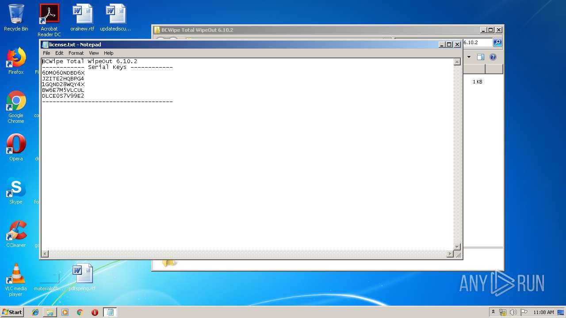Open the File menu in Notepad
This screenshot has width=566, height=318.
click(46, 53)
